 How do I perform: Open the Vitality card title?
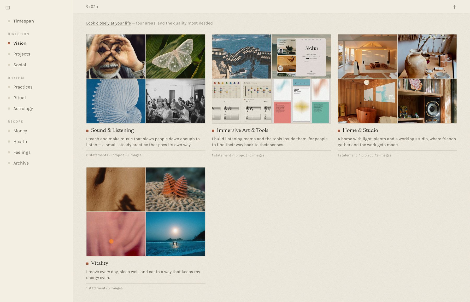coord(99,263)
